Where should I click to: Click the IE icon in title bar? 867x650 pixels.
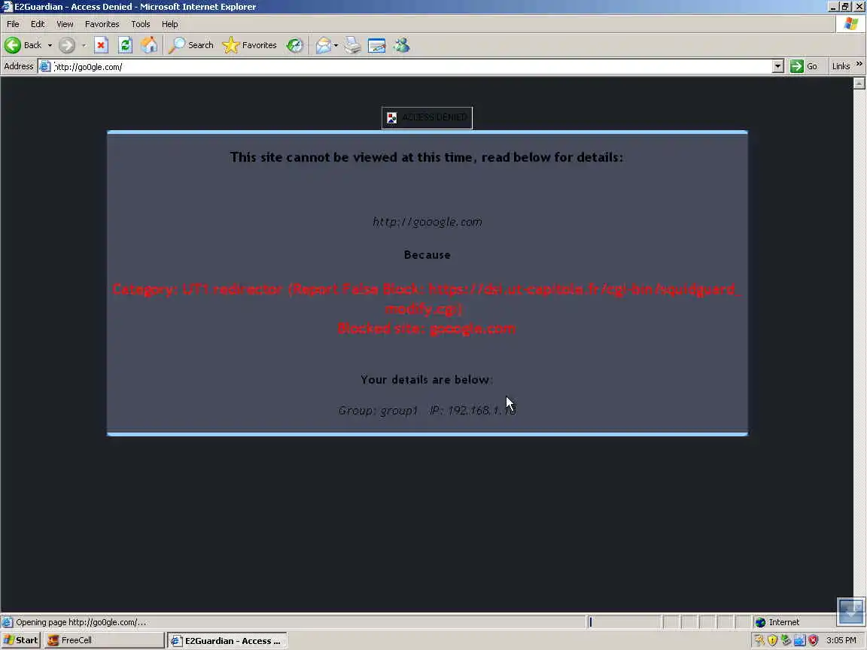click(8, 7)
